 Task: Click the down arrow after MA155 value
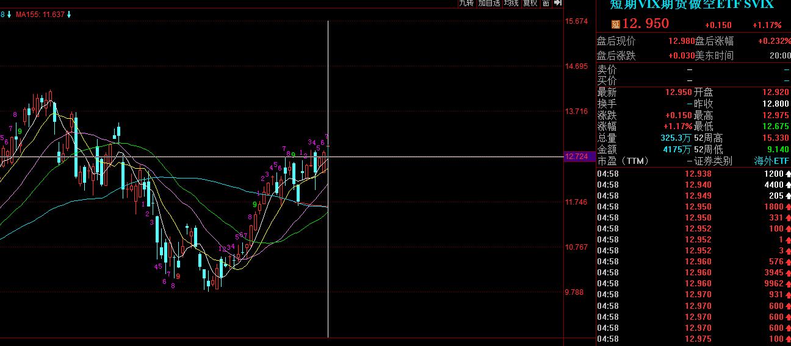coord(69,14)
